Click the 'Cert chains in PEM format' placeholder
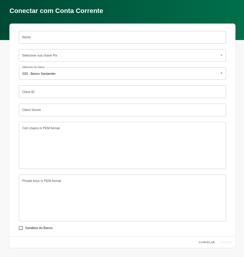Screen dimensions: 244x257 pyautogui.click(x=41, y=128)
